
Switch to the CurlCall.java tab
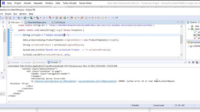click(x=58, y=22)
